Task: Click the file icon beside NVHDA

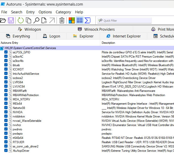Action: (x=10, y=112)
